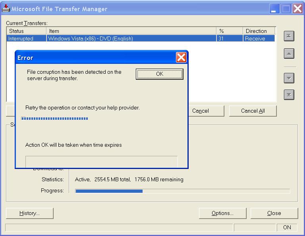
Task: Click 'Action OK will be taken' text
Action: pyautogui.click(x=73, y=145)
